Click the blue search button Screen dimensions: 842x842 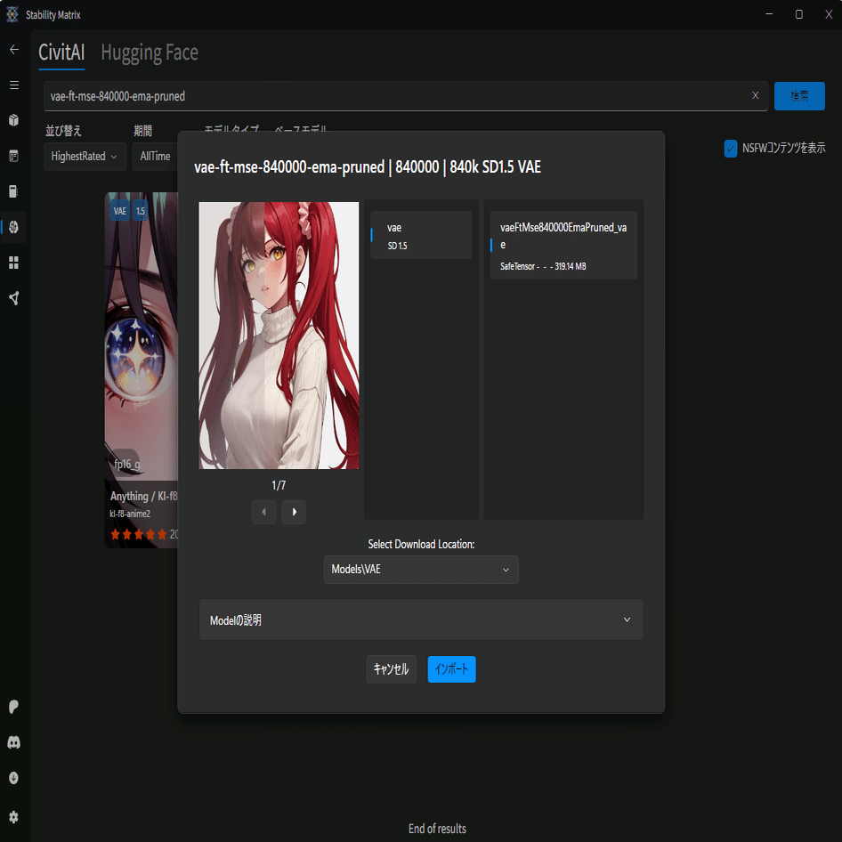tap(799, 96)
